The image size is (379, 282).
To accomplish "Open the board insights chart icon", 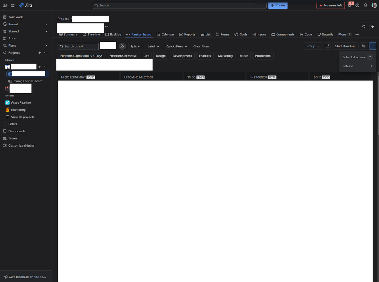I will click(x=327, y=46).
